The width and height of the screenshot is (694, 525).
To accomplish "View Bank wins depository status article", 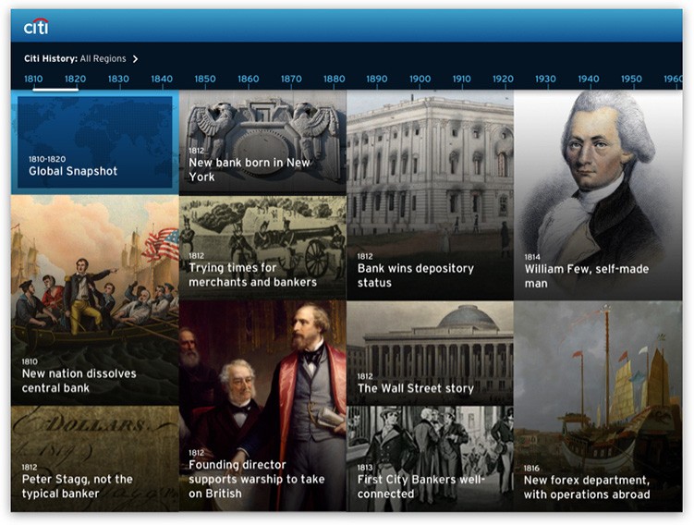I will point(430,195).
